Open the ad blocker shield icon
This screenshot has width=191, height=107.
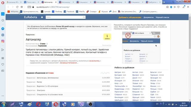[171, 7]
